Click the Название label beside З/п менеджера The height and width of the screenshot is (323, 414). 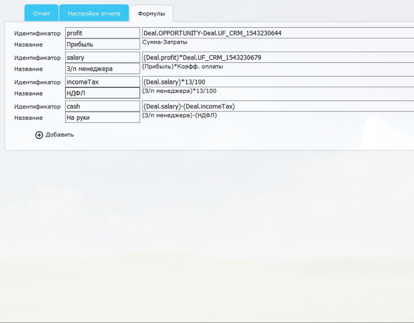[x=28, y=69]
